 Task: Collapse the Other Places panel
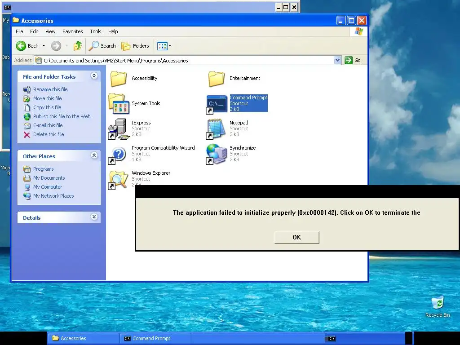(94, 155)
